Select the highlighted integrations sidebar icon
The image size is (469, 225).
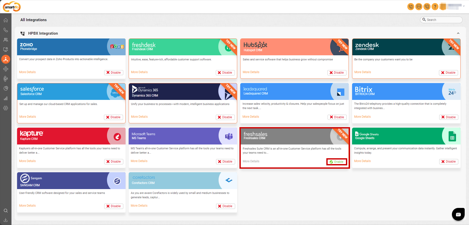point(6,59)
